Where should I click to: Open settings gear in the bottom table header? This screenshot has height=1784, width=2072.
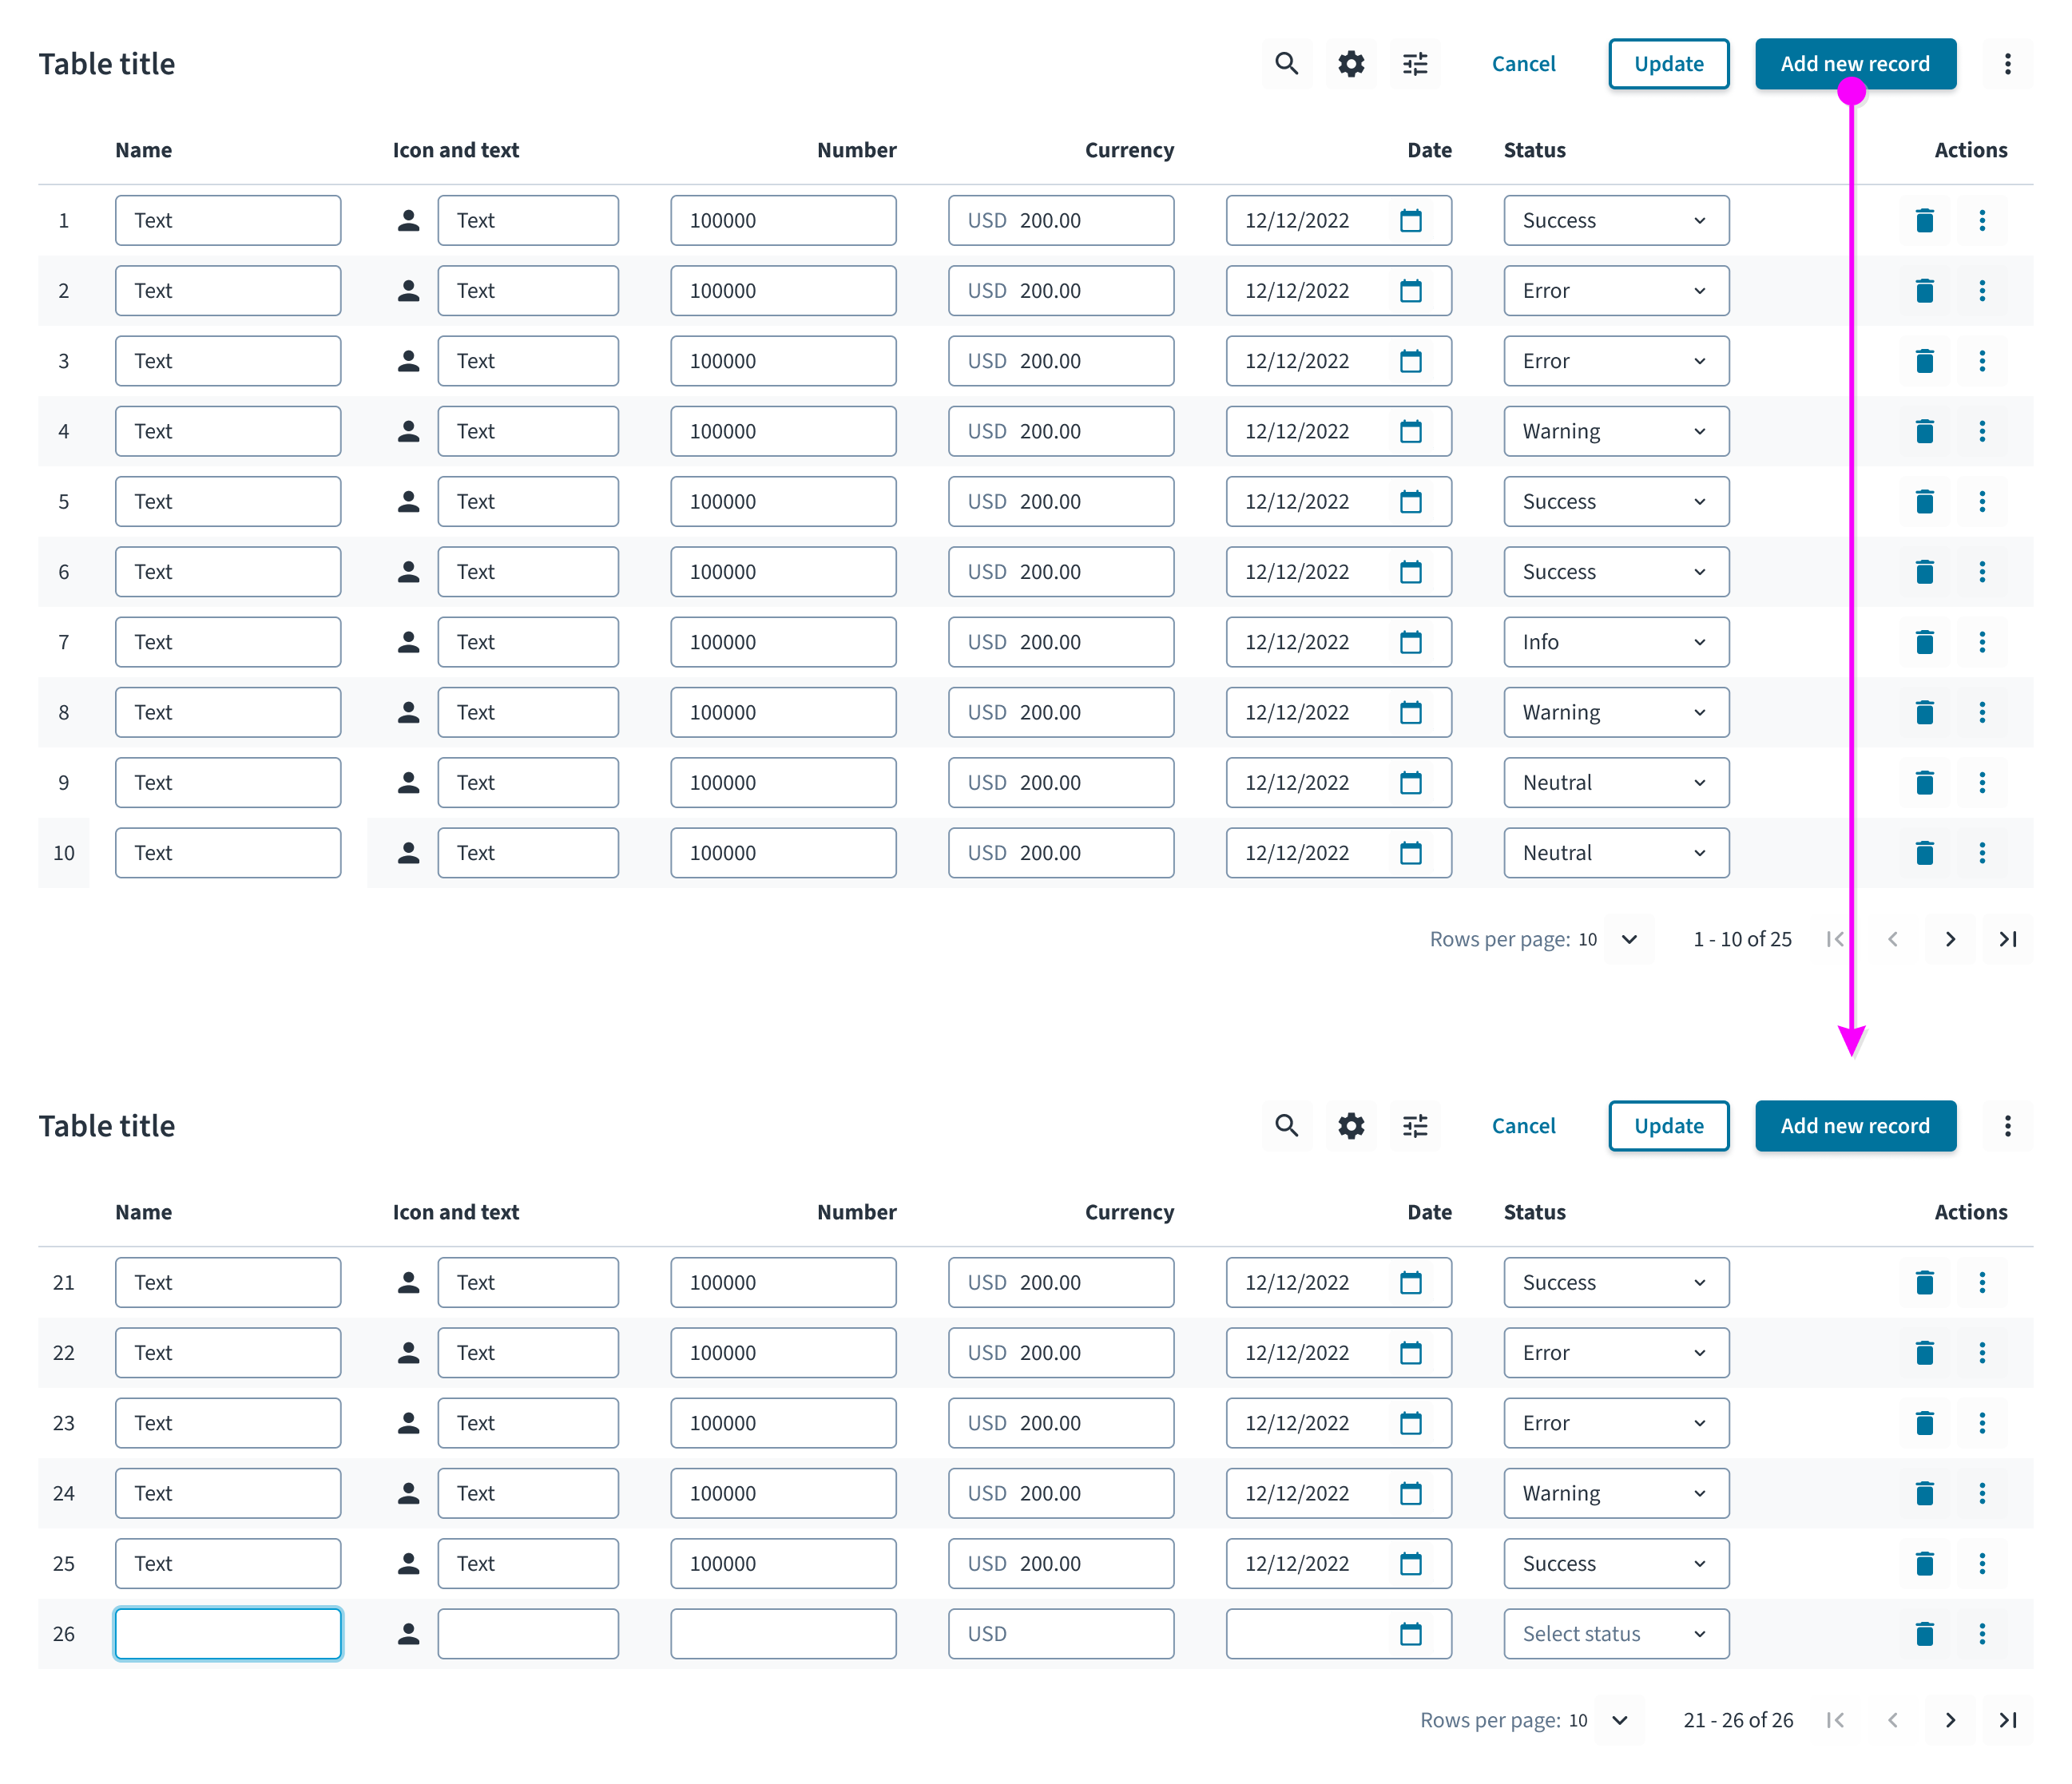pyautogui.click(x=1351, y=1126)
